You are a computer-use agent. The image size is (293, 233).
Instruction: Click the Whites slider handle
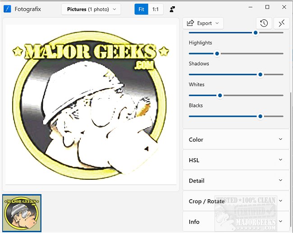pyautogui.click(x=220, y=96)
